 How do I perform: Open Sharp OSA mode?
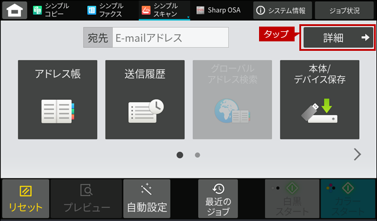(219, 10)
